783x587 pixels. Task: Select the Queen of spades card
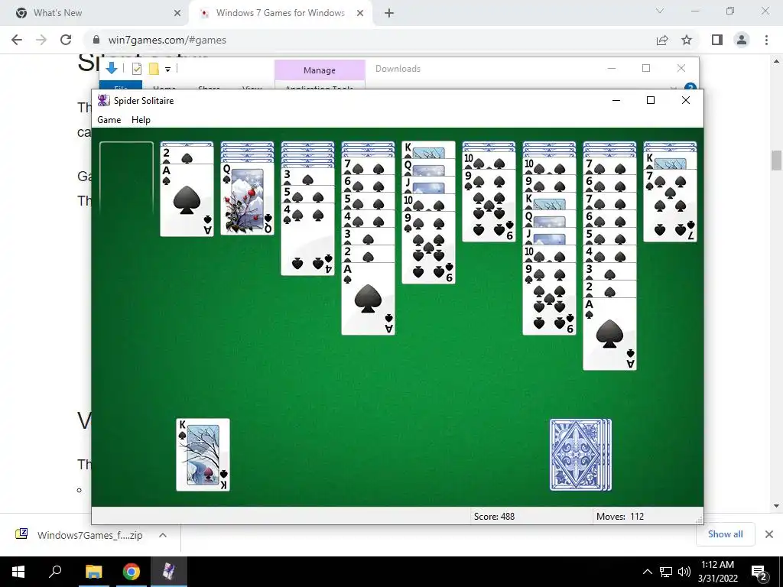tap(247, 198)
